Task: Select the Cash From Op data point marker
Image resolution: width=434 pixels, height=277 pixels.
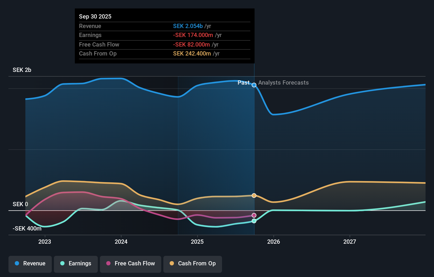Action: tap(254, 195)
